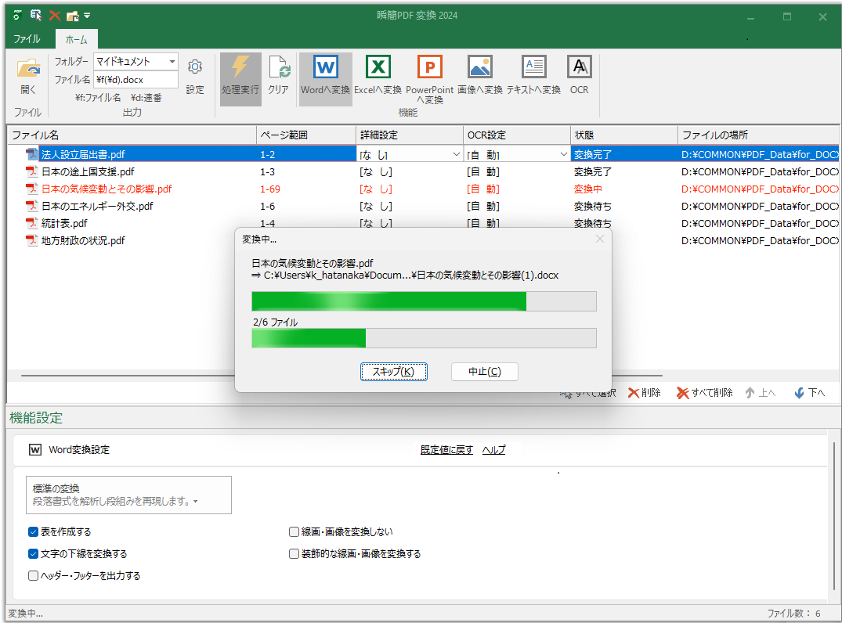Choose the PowerPoint conversion icon
842x623 pixels.
coord(429,67)
